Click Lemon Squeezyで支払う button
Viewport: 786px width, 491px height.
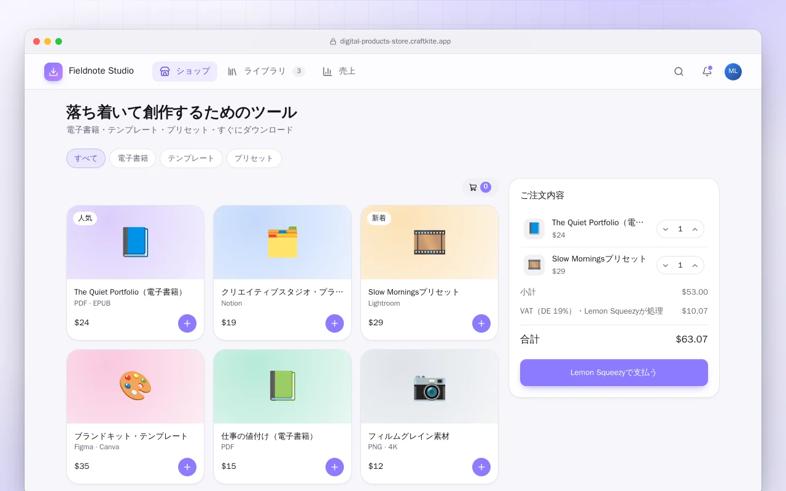[614, 373]
